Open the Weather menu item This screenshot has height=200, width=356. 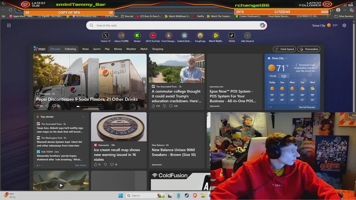(131, 49)
